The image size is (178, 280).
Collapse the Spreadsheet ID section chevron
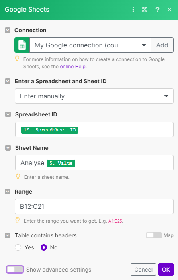point(8,114)
